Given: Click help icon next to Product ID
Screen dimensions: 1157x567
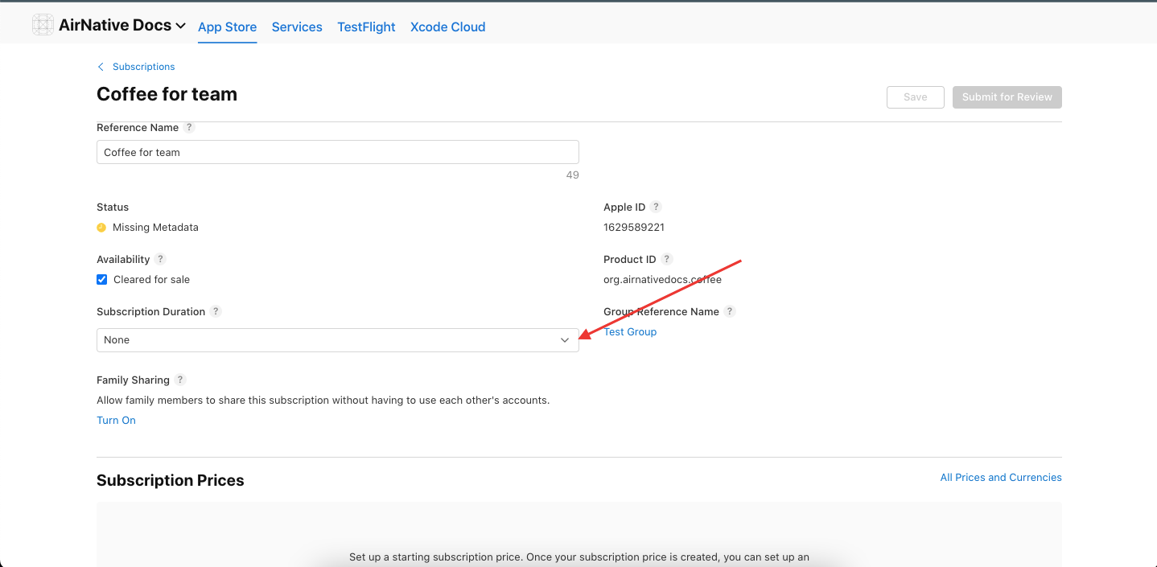Looking at the screenshot, I should 667,259.
